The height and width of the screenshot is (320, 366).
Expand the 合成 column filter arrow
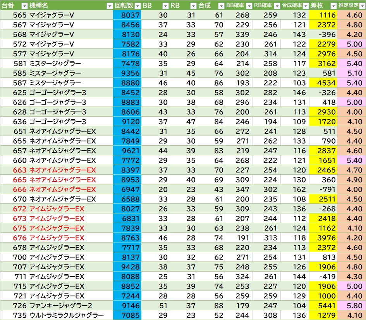coord(221,6)
